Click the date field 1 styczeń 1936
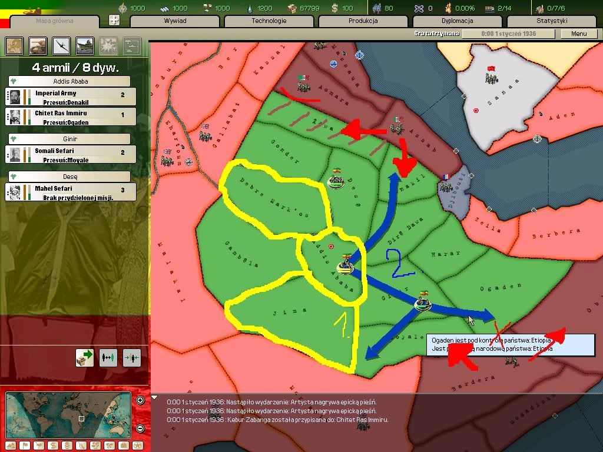The image size is (603, 452). pos(508,34)
